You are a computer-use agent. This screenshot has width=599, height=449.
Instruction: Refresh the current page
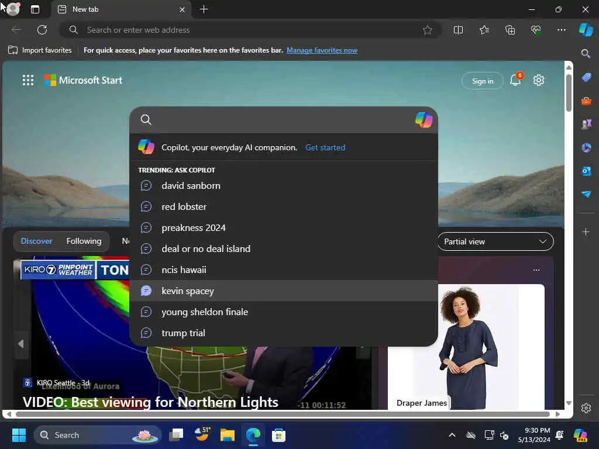point(42,30)
